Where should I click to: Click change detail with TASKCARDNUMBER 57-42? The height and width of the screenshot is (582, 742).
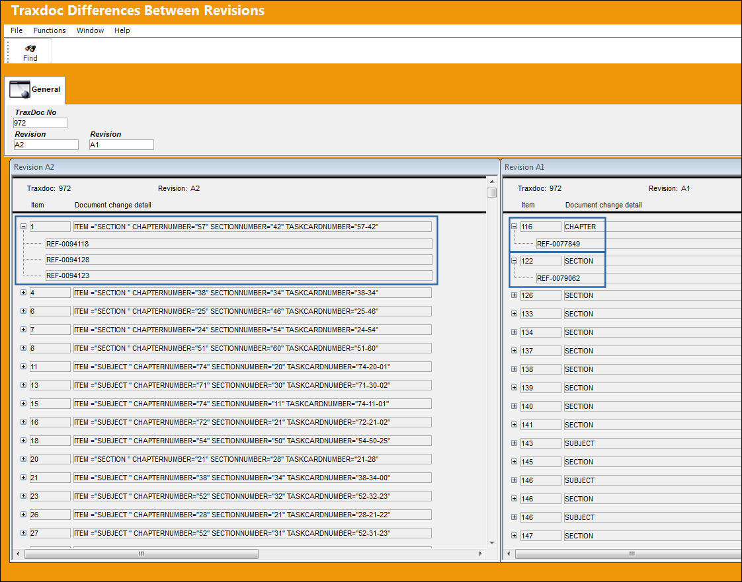252,227
